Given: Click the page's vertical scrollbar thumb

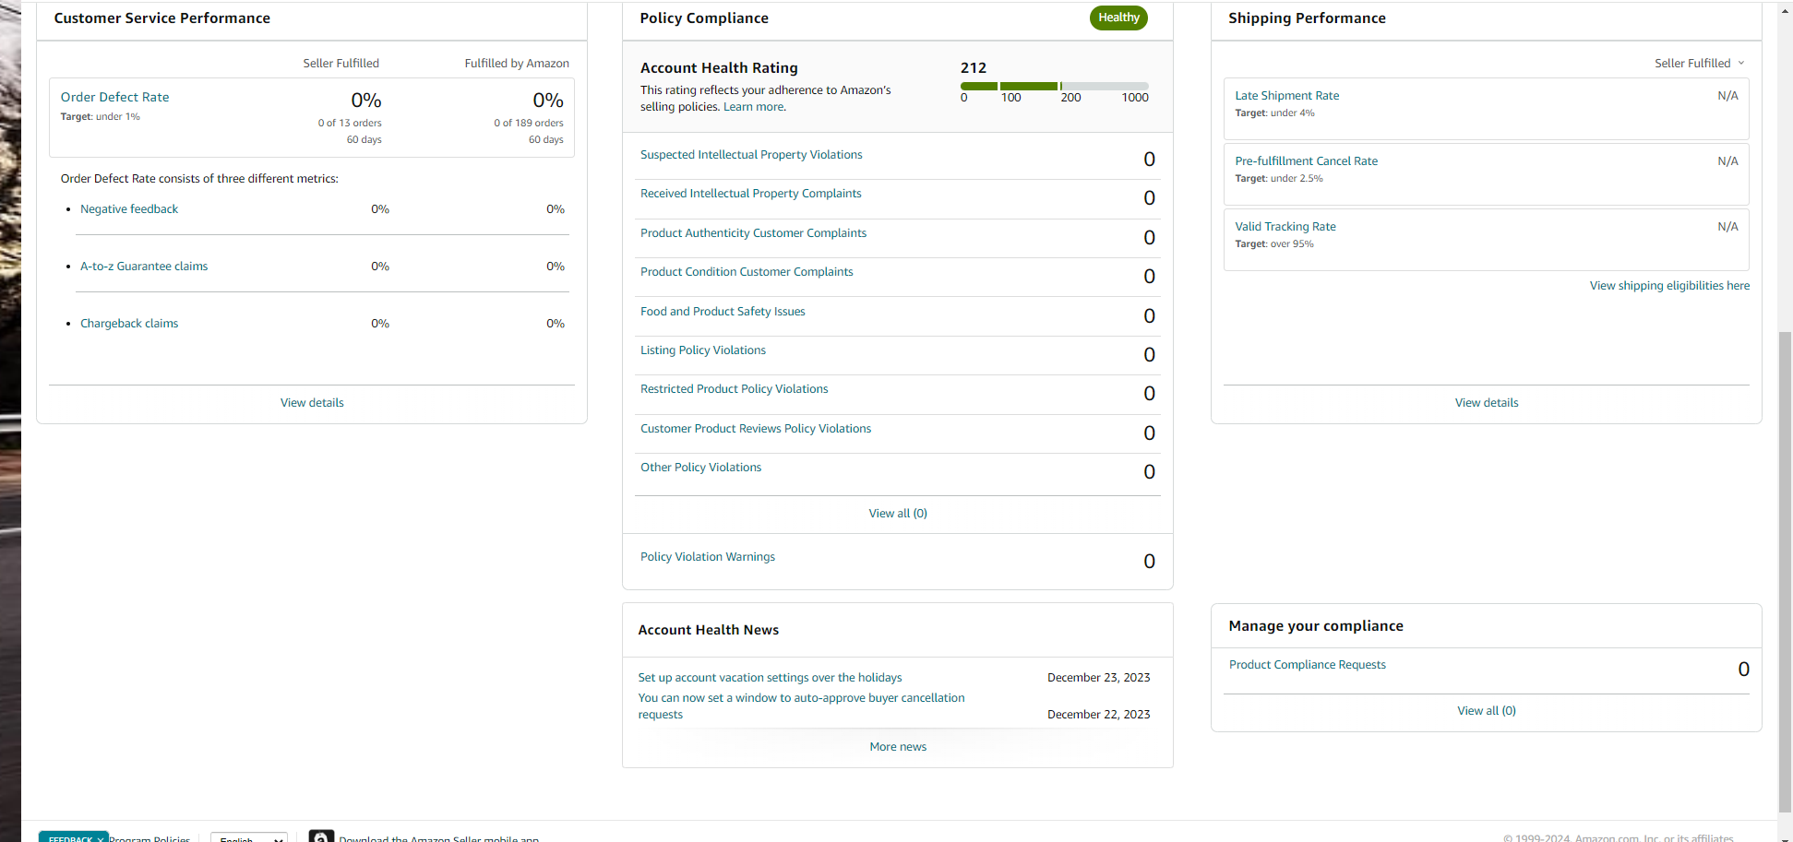Looking at the screenshot, I should point(1785,572).
